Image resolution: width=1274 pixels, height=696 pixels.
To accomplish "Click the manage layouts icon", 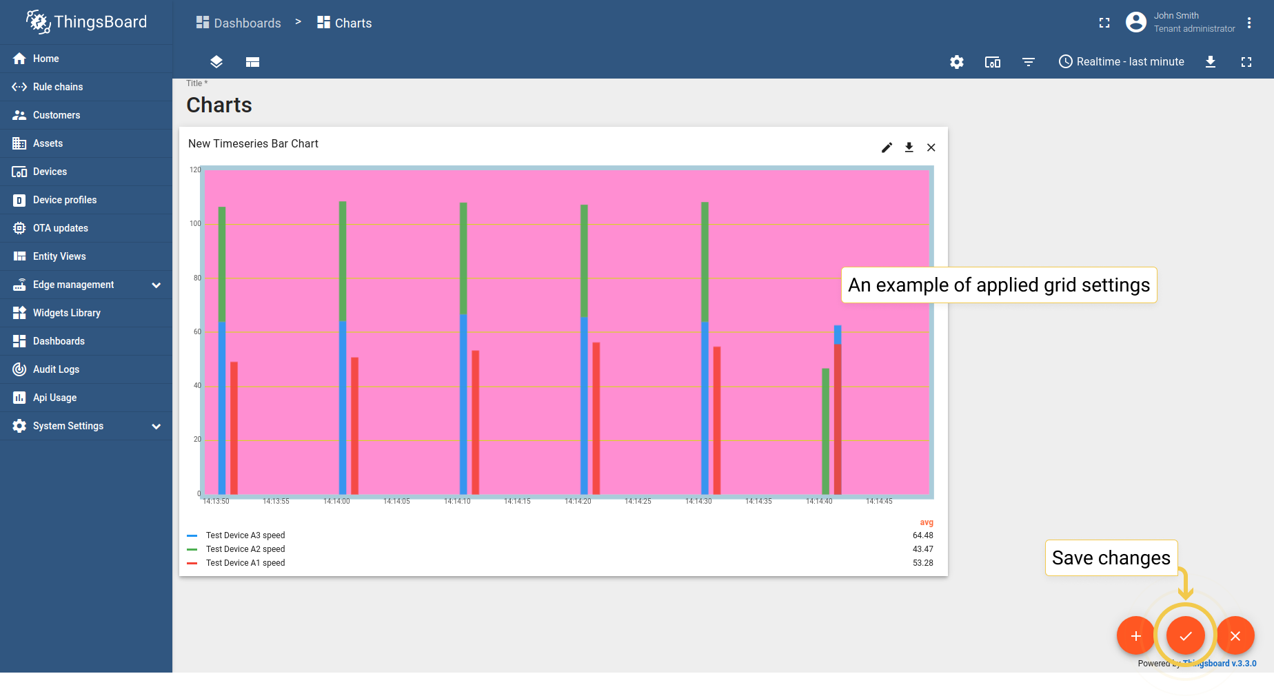I will pyautogui.click(x=252, y=62).
